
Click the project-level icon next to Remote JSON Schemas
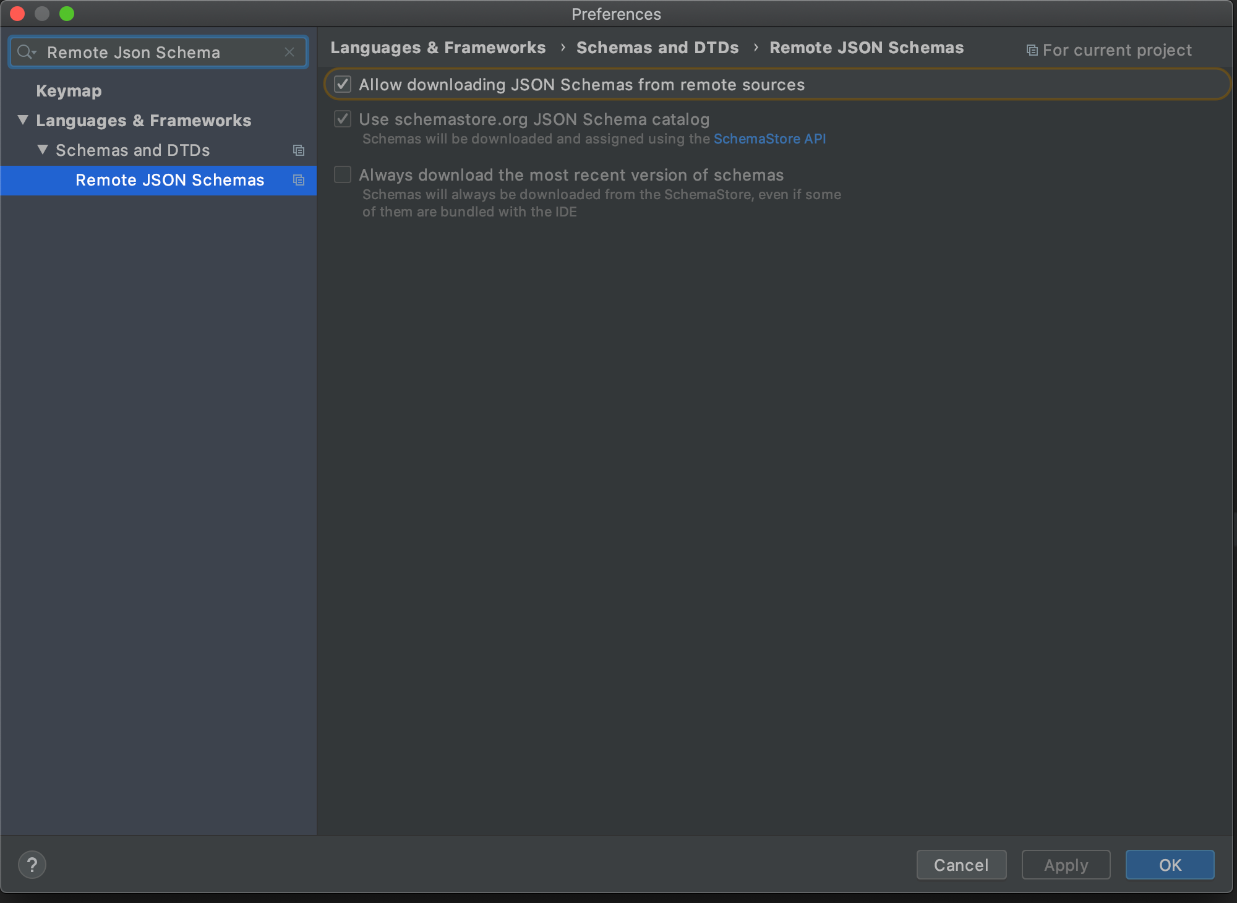click(x=299, y=180)
